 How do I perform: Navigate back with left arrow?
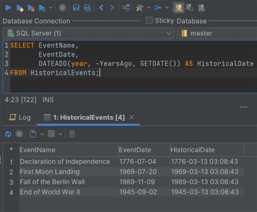101,8
